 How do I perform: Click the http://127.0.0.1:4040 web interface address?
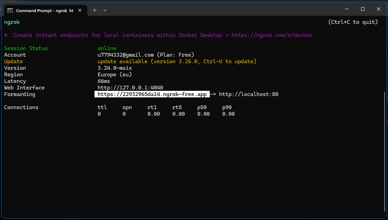click(130, 88)
